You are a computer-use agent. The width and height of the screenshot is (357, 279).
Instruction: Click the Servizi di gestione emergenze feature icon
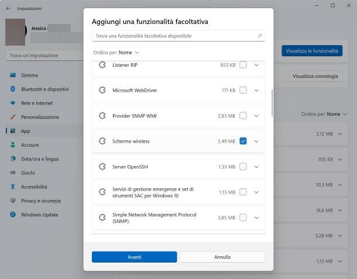click(x=102, y=192)
